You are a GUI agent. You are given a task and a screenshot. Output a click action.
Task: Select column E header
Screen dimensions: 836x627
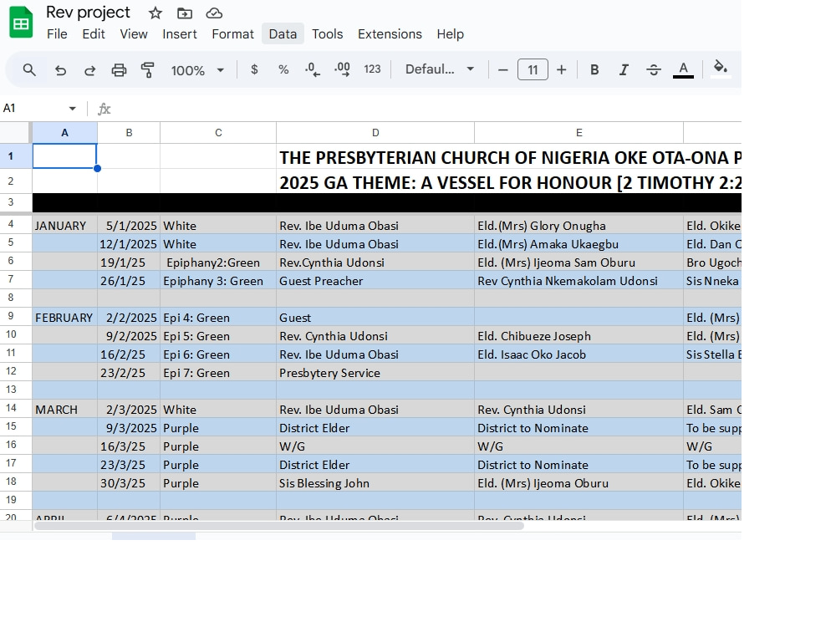point(579,133)
